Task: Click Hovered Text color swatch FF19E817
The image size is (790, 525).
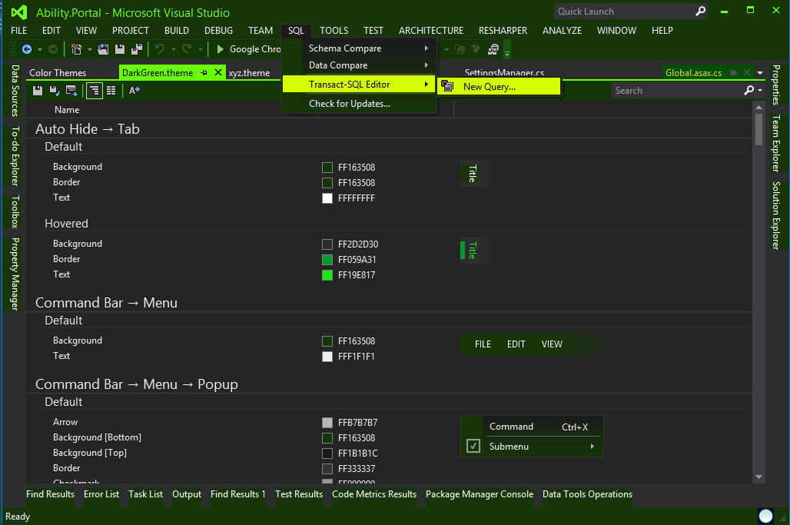Action: [x=327, y=275]
